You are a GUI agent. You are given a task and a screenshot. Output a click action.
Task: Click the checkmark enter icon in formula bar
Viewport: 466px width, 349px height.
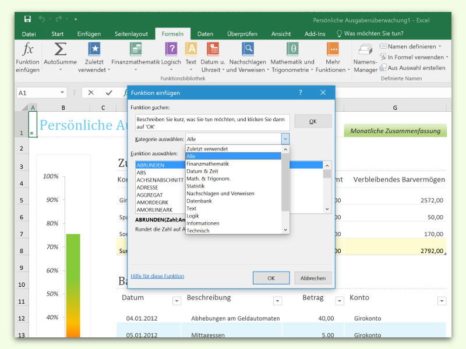[109, 93]
